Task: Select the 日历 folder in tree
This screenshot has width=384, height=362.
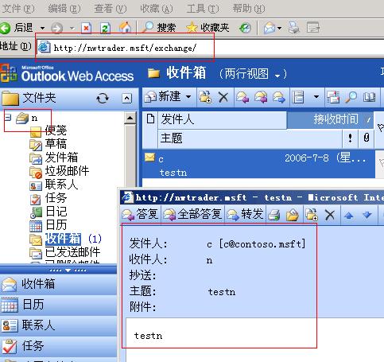Action: [x=48, y=225]
